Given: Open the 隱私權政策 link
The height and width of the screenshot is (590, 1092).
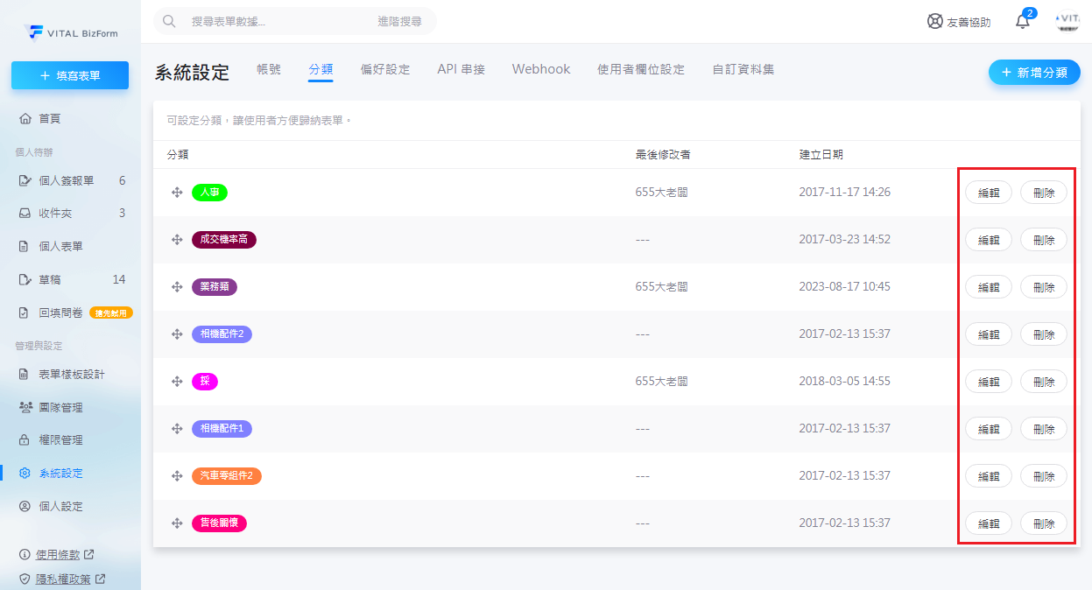Looking at the screenshot, I should tap(62, 579).
